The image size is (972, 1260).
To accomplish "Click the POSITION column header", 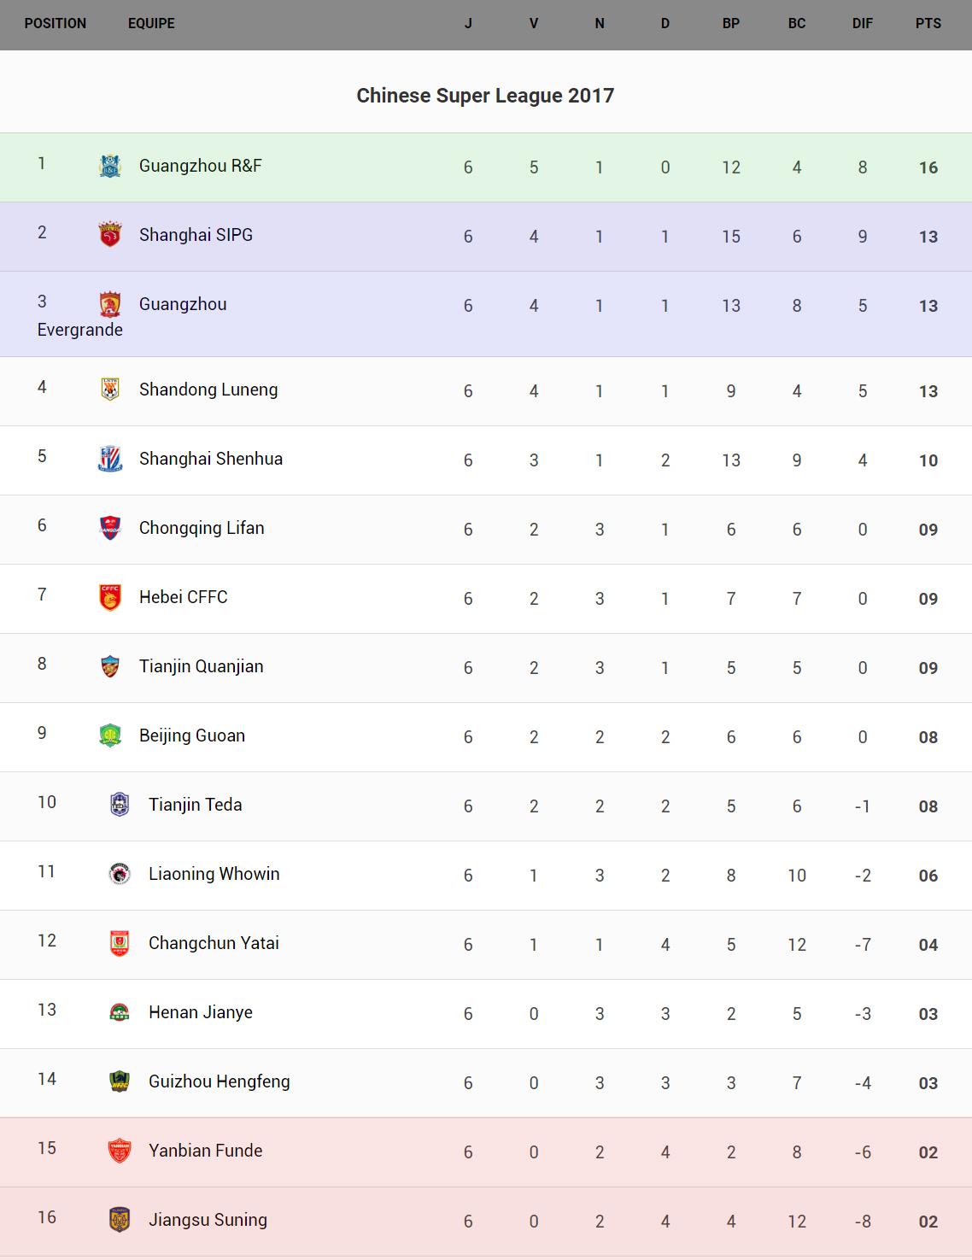I will pyautogui.click(x=56, y=24).
